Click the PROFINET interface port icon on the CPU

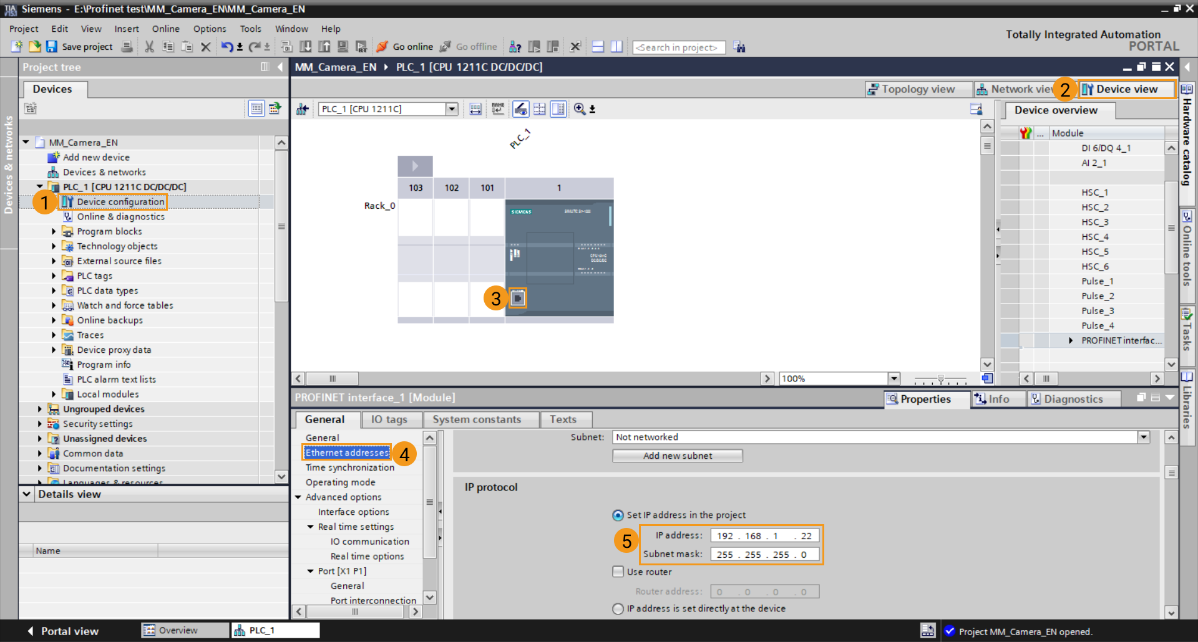tap(518, 298)
